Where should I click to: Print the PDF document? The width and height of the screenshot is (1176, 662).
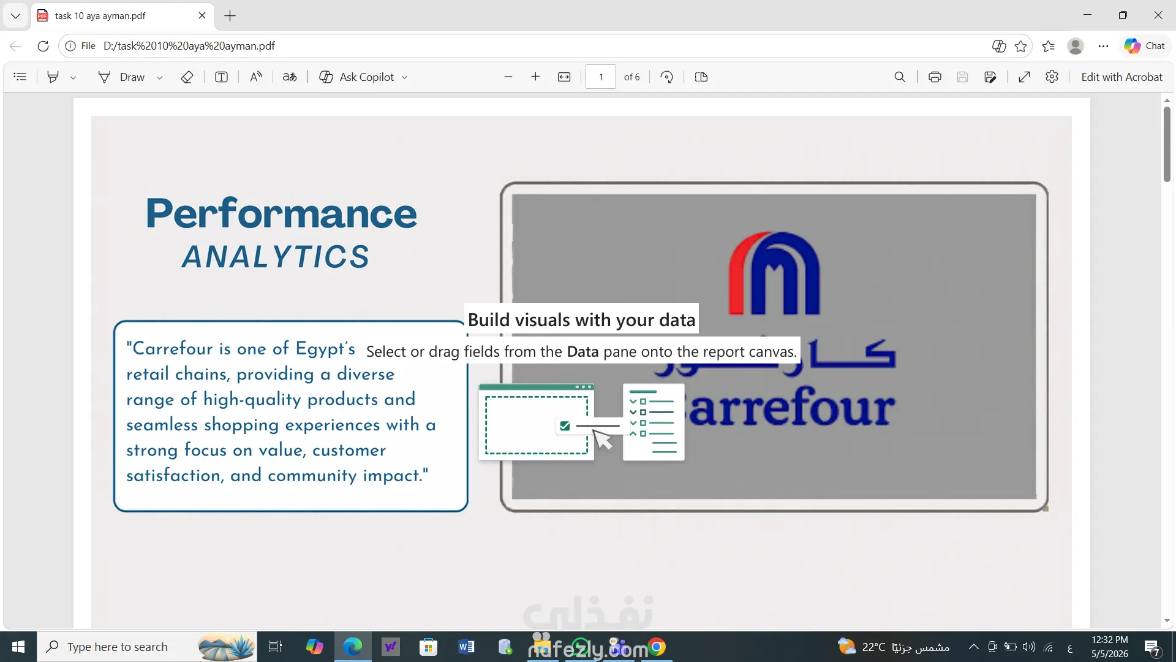(x=935, y=77)
